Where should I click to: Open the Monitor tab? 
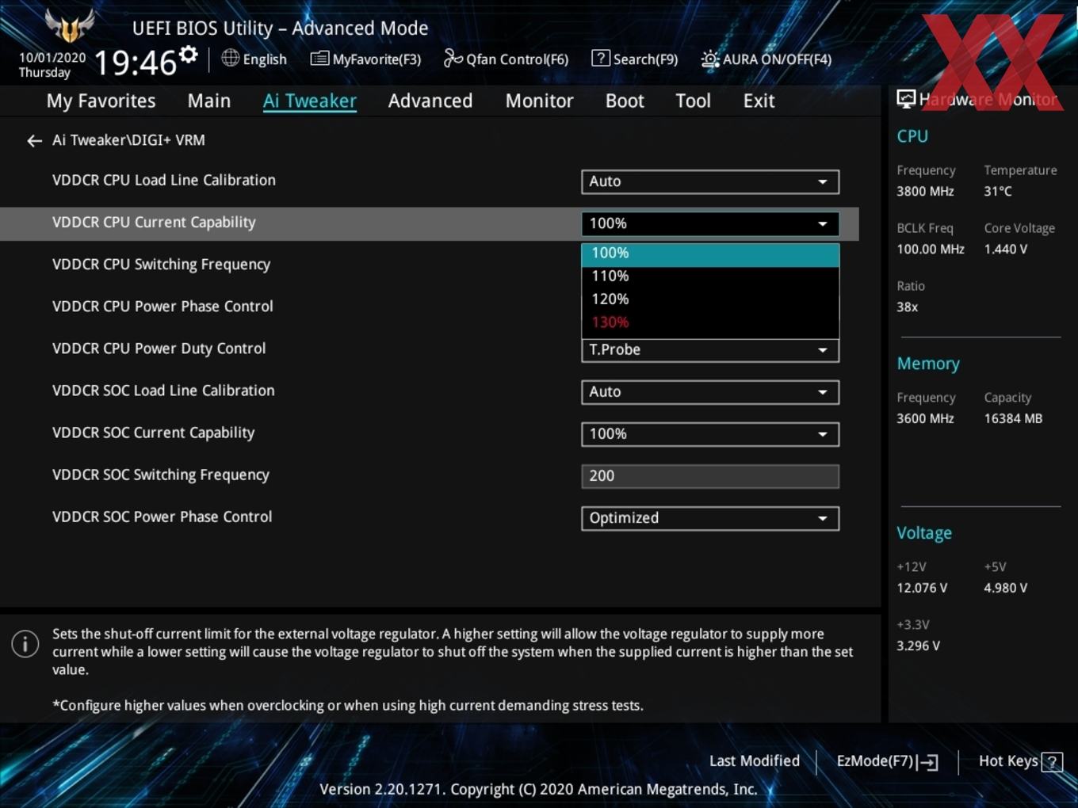539,101
